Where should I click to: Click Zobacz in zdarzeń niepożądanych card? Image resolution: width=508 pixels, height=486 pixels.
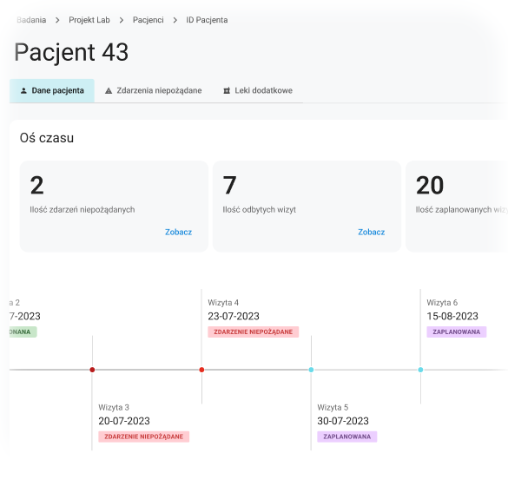tap(179, 233)
